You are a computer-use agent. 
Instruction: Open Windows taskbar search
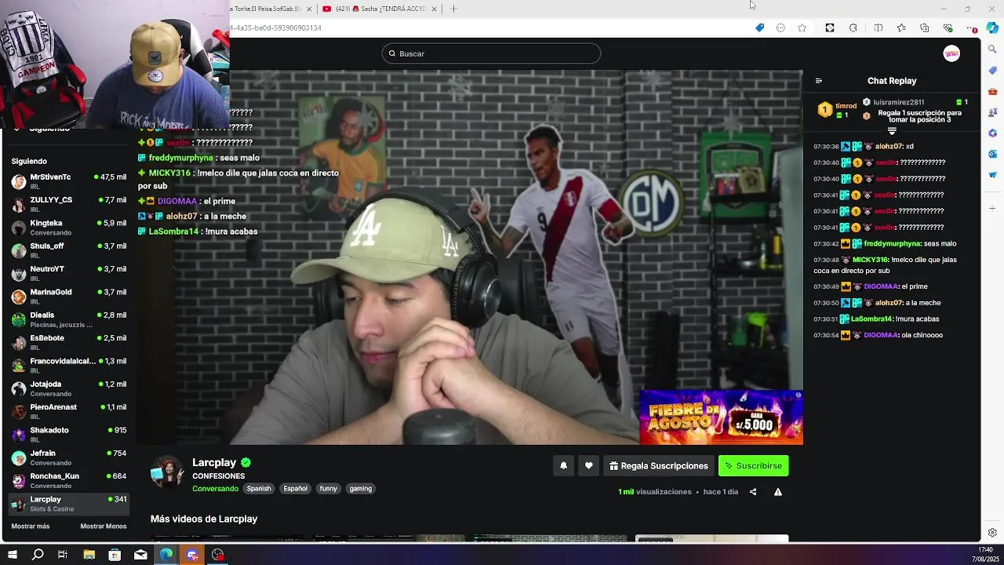tap(38, 555)
